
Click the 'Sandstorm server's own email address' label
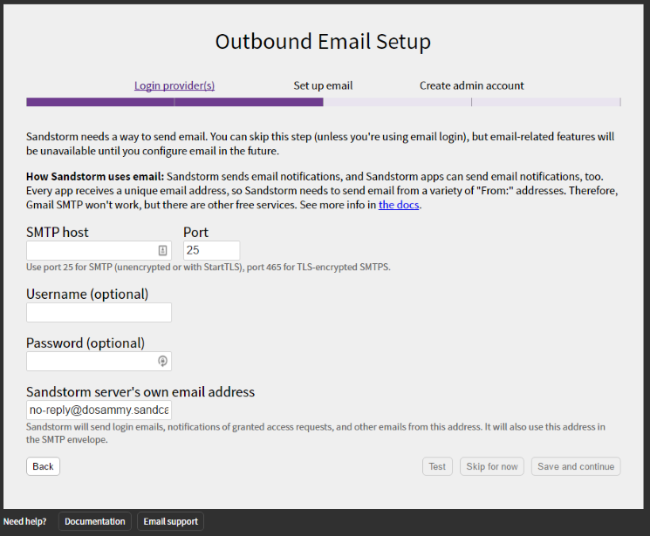point(140,392)
